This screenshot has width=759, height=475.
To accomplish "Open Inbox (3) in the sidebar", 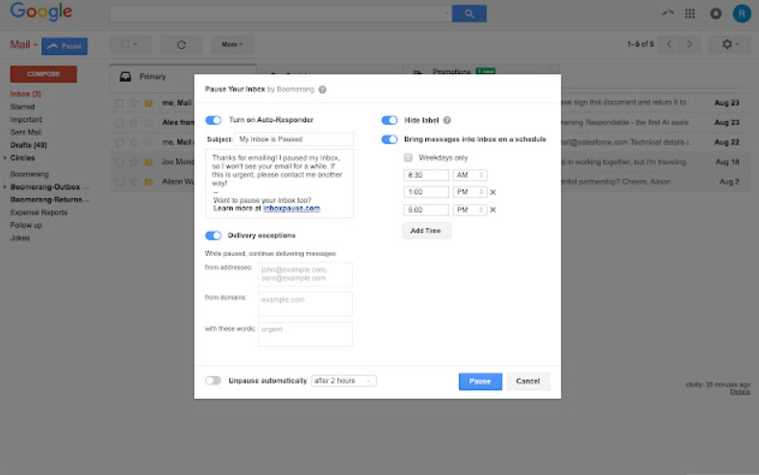I will [26, 94].
